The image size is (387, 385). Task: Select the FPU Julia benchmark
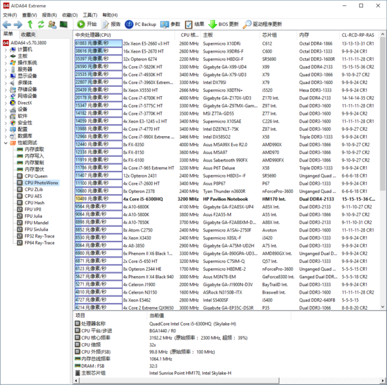point(33,216)
